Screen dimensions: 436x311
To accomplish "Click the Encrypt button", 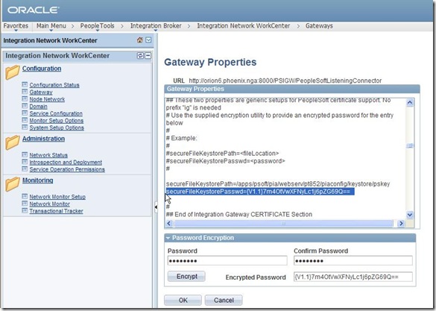I will (x=186, y=277).
